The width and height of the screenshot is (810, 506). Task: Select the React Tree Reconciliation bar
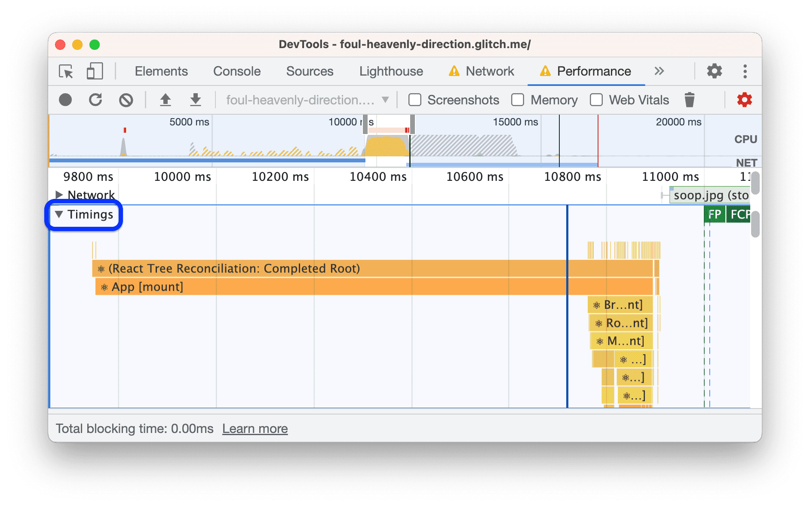[372, 268]
